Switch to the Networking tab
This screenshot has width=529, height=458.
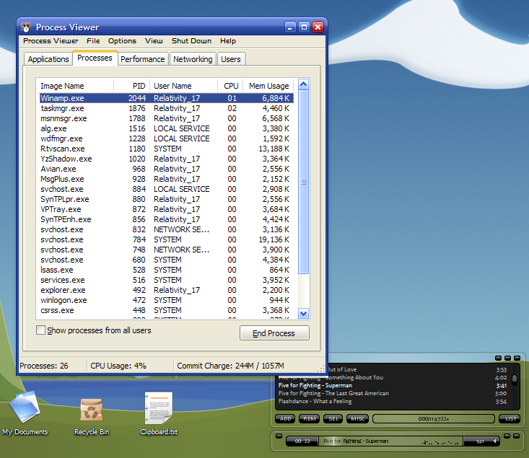click(193, 59)
